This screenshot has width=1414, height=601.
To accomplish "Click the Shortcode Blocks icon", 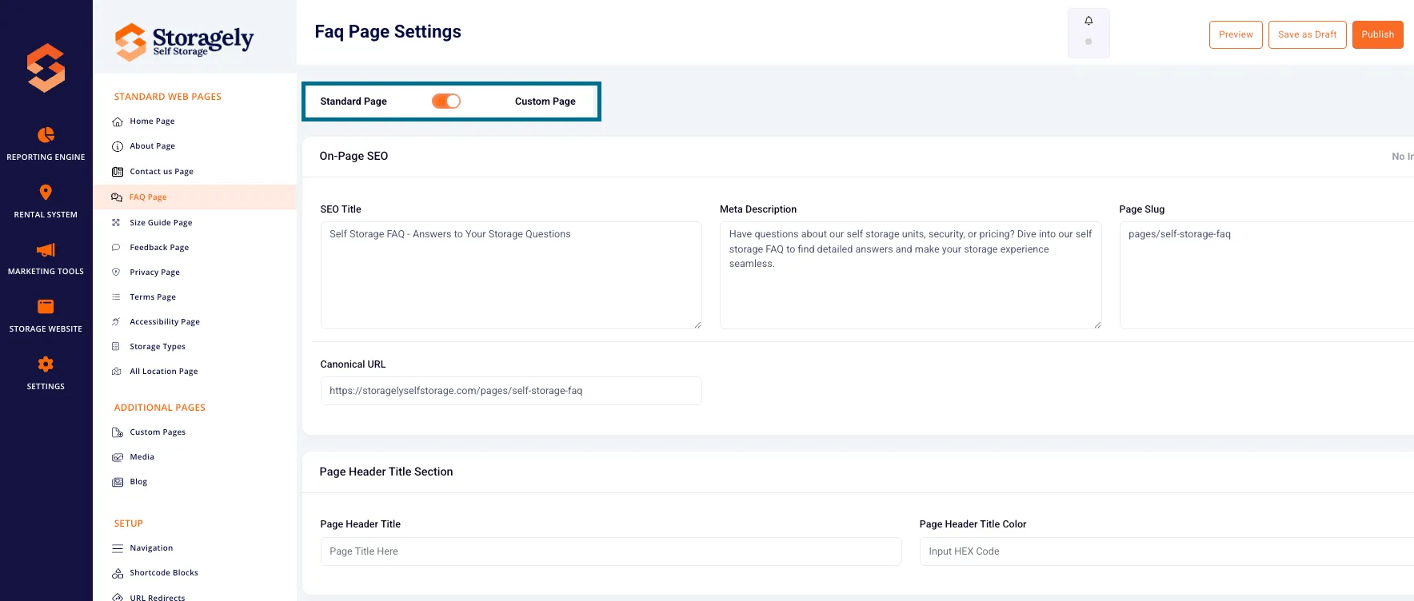I will click(118, 573).
